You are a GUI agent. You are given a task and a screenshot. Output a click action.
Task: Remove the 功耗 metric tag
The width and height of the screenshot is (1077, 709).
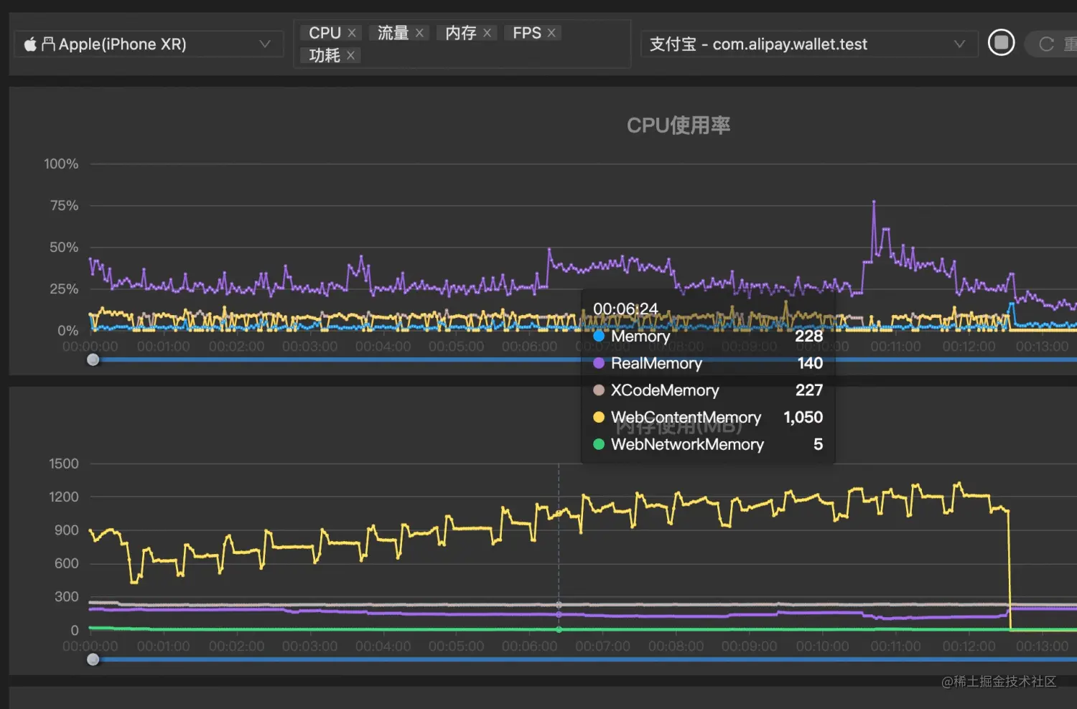coord(350,55)
